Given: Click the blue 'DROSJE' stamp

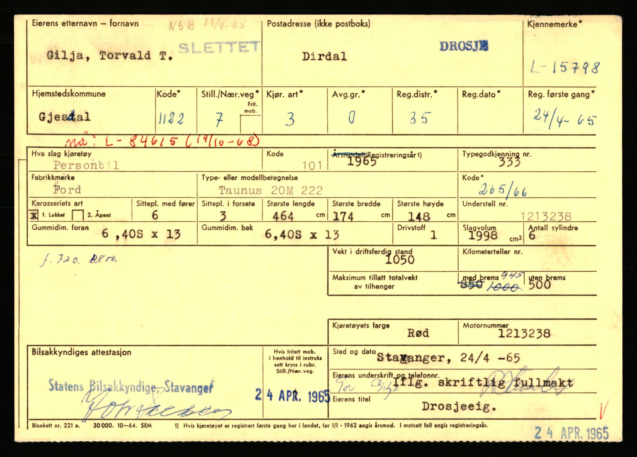Looking at the screenshot, I should pos(464,46).
